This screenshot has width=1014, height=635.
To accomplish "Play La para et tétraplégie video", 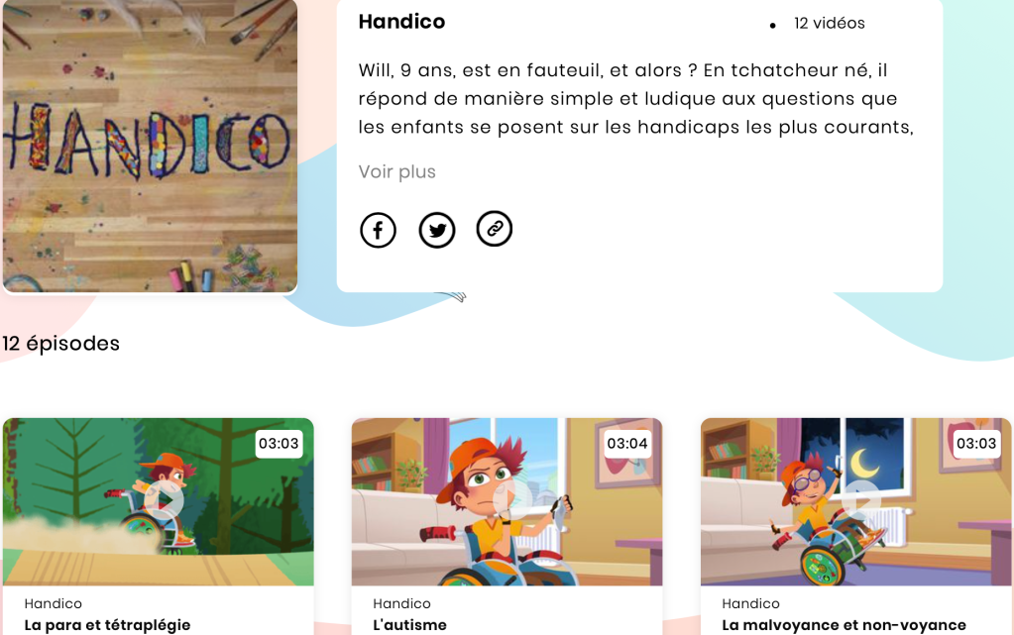I will [165, 500].
